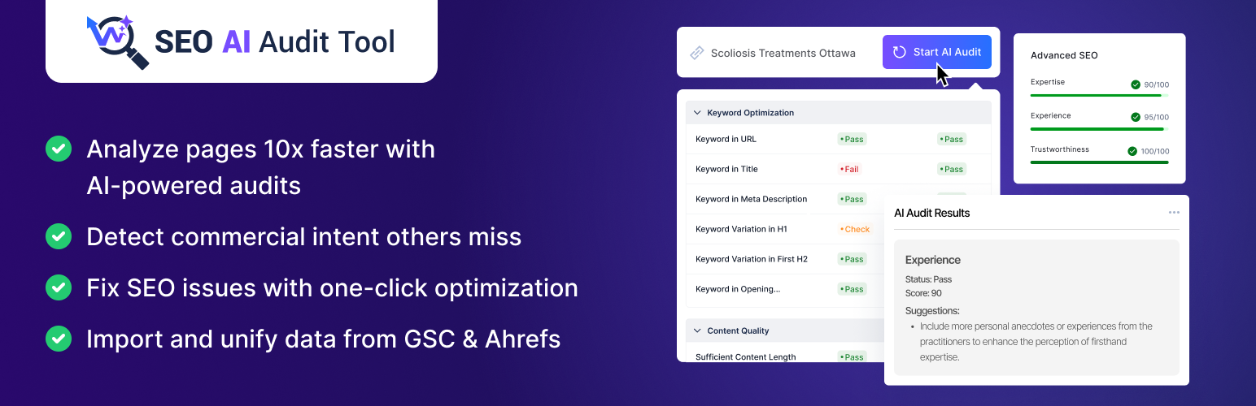This screenshot has width=1256, height=406.
Task: Select the Keyword Variation in H1 row
Action: point(741,229)
